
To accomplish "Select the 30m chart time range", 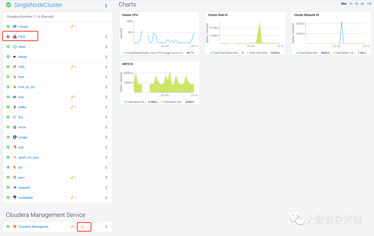I will click(344, 3).
